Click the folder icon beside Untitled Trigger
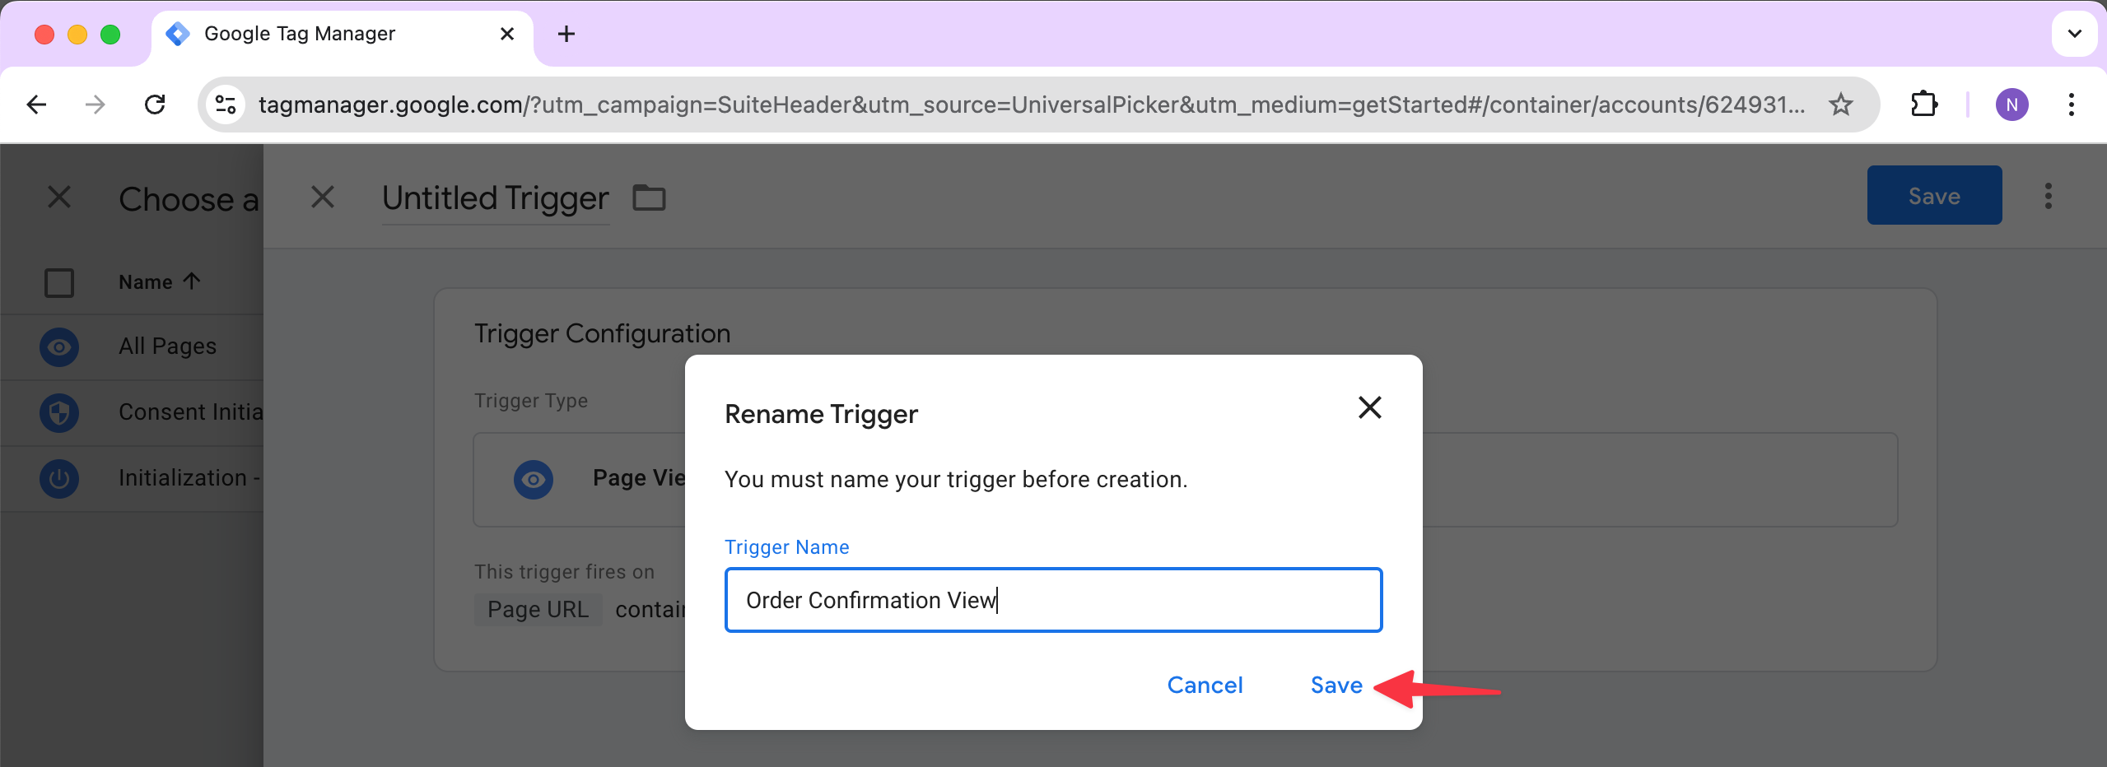Image resolution: width=2107 pixels, height=767 pixels. (649, 198)
